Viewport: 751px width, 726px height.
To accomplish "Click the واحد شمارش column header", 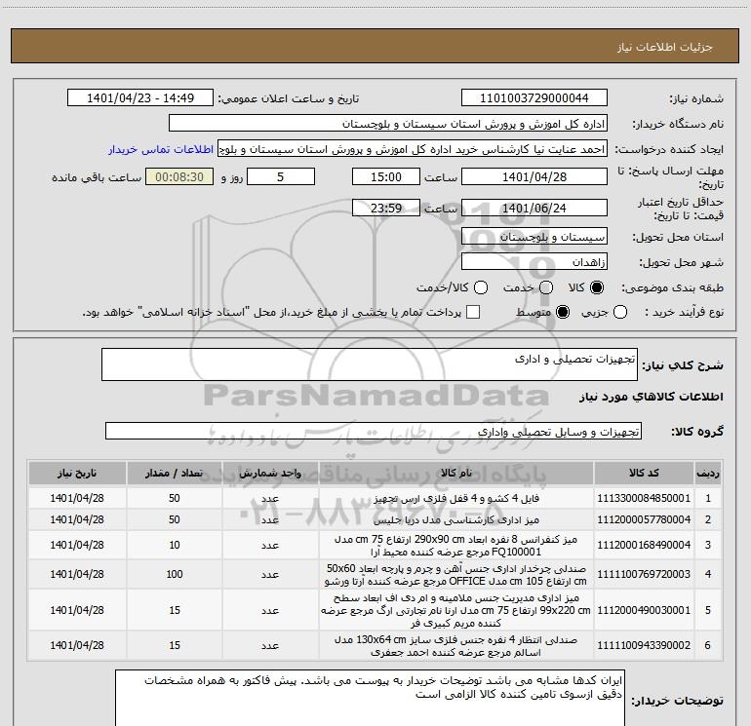I will (270, 474).
